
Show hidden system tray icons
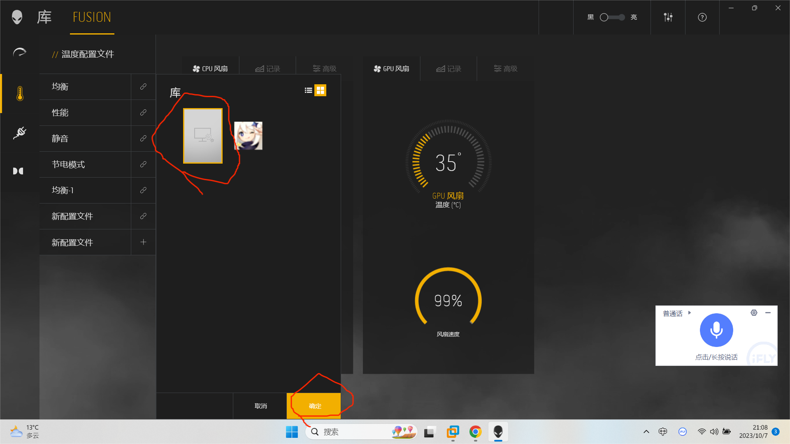(646, 432)
